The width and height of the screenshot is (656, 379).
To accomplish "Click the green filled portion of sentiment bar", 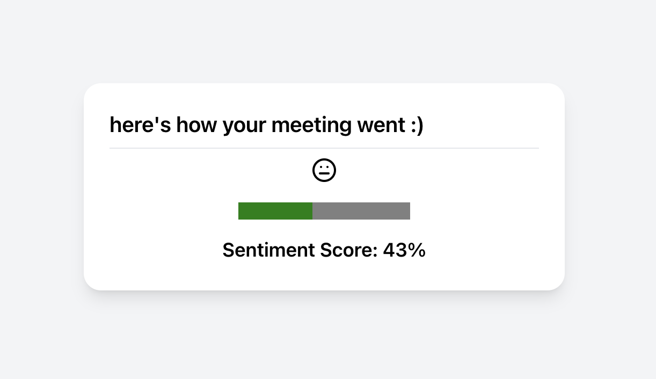I will coord(275,211).
